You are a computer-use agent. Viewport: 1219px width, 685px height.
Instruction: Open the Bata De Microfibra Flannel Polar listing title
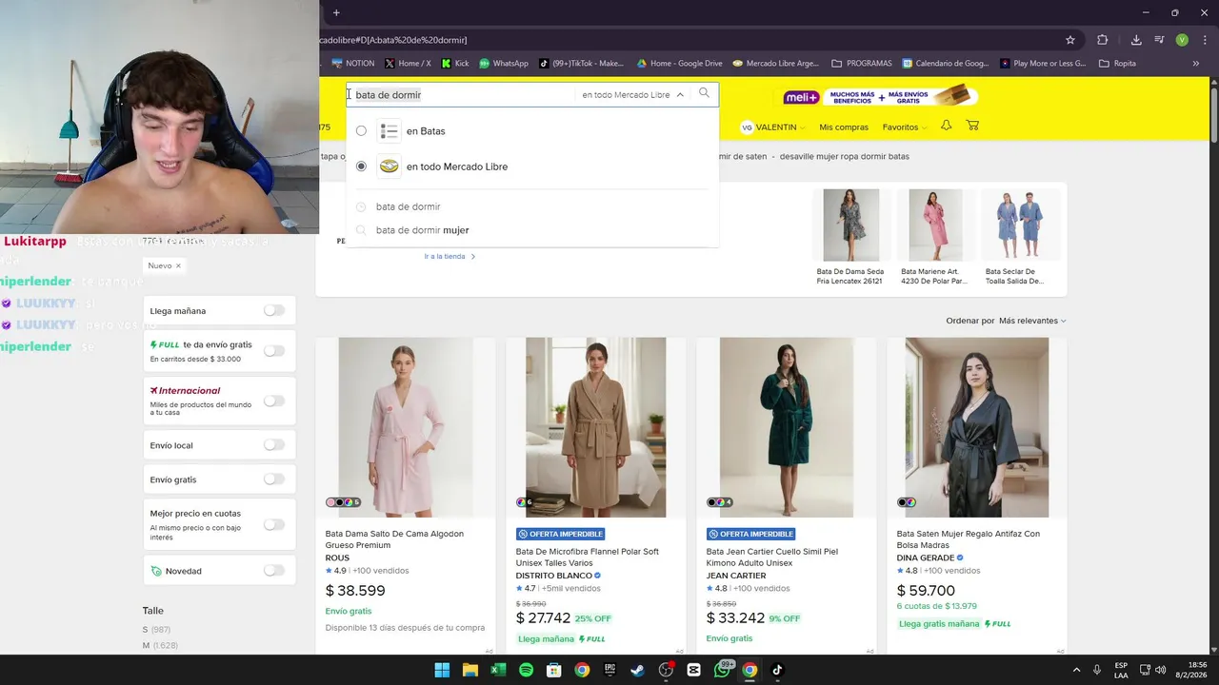click(588, 557)
